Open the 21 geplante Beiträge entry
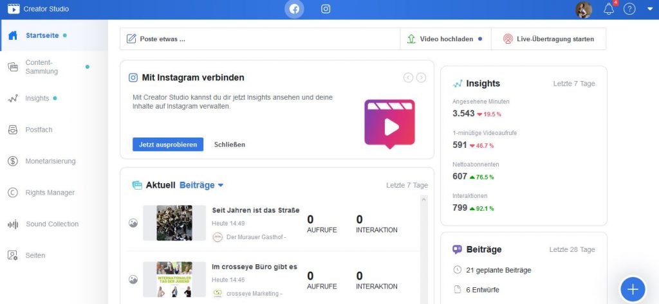Screen dimensions: 659x304 coord(499,270)
